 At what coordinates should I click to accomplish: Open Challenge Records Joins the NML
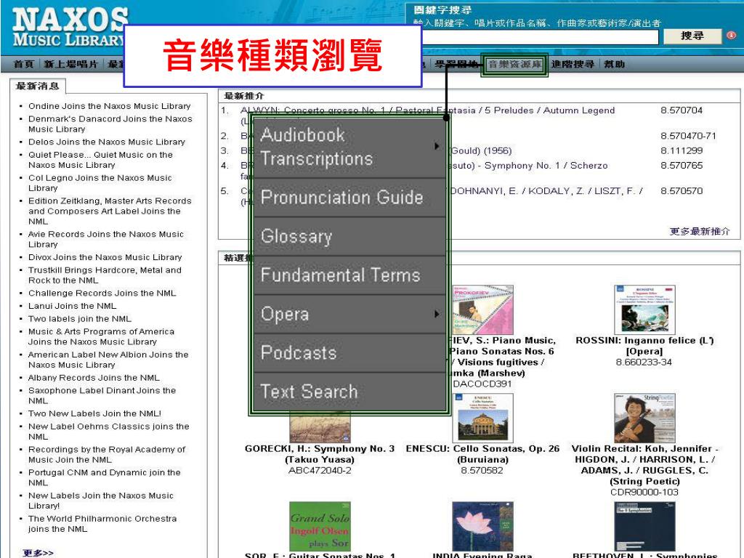(x=102, y=294)
